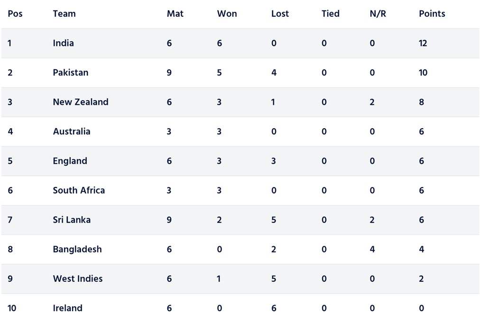Click the Australia team name
Viewport: 480px width, 326px height.
72,131
